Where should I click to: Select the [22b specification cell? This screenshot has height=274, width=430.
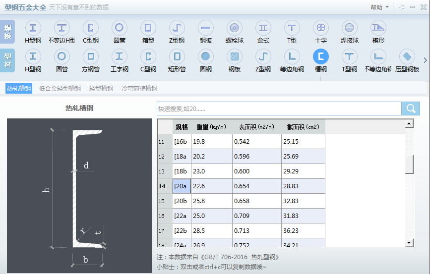(182, 231)
